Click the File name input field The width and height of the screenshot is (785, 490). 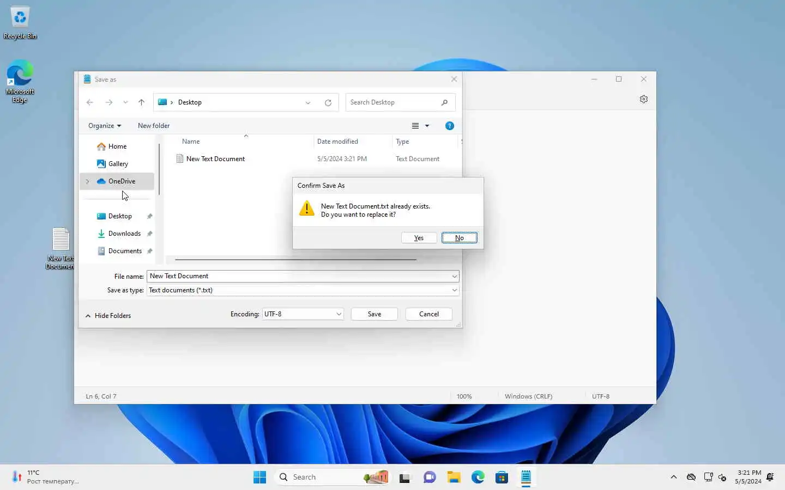coord(303,276)
